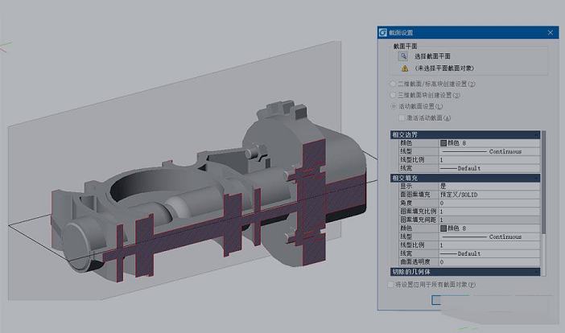Open 相交边界 linetype Continuous dropdown

[x=487, y=151]
